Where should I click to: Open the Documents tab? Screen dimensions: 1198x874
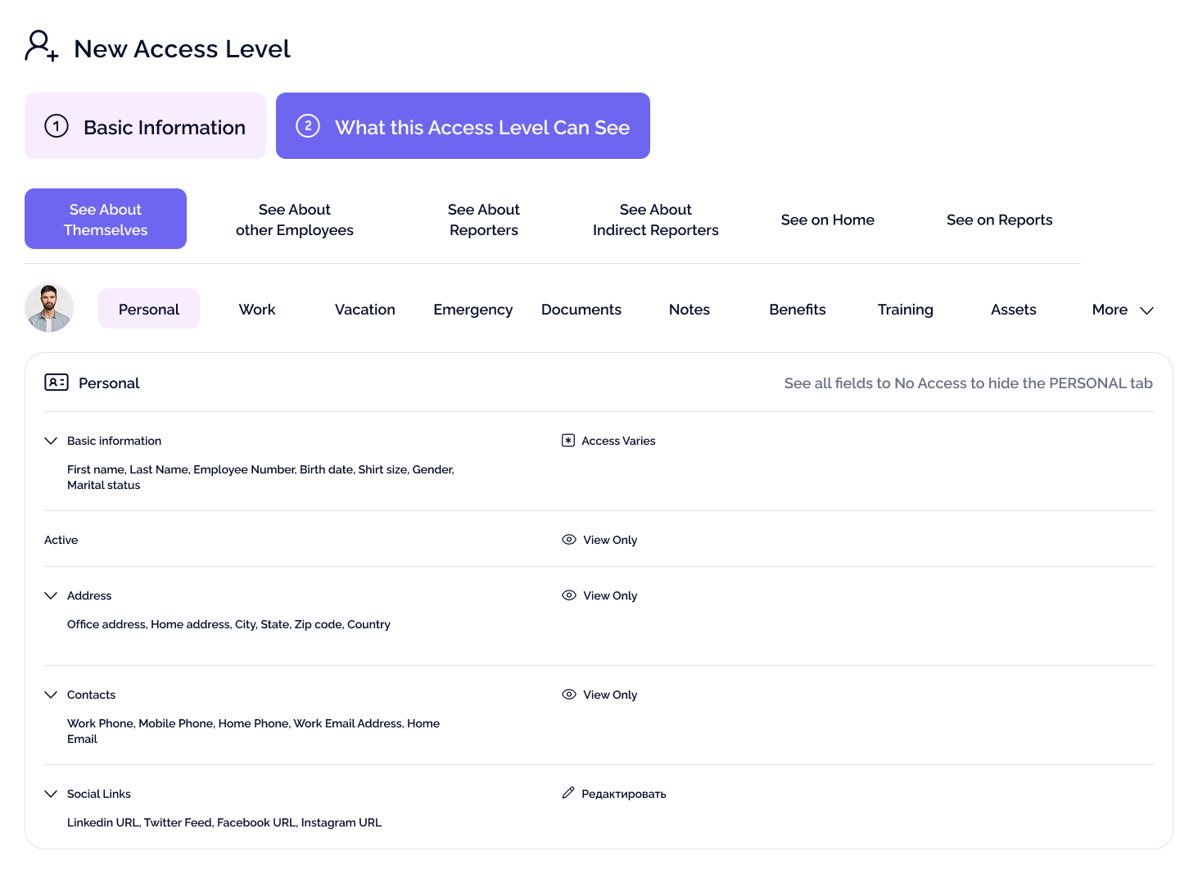(x=581, y=310)
